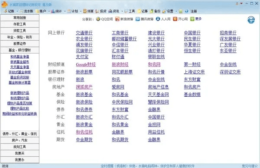This screenshot has width=260, height=168.
Task: Open the 我要办 sidebar section
Action: (20, 160)
